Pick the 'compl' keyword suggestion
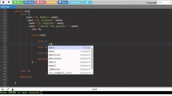The width and height of the screenshot is (172, 96). tap(70, 66)
